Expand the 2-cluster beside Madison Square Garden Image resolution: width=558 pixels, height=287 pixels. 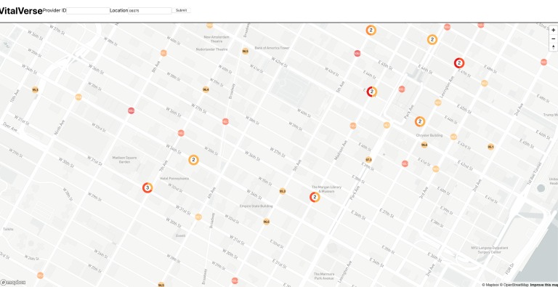(x=193, y=160)
